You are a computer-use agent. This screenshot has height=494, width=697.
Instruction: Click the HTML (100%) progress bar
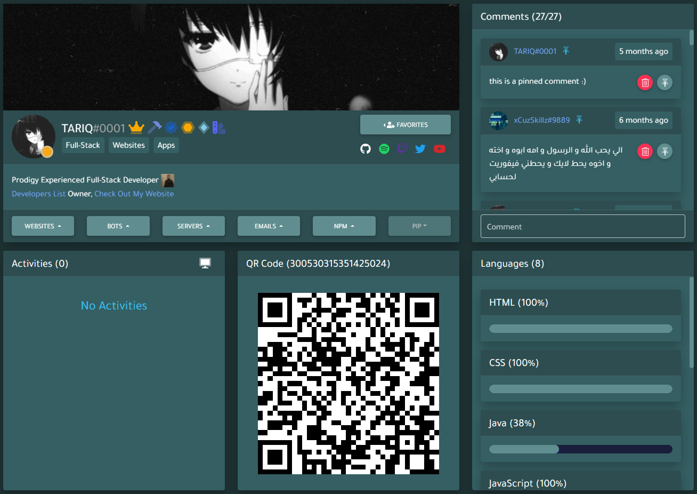pyautogui.click(x=581, y=329)
